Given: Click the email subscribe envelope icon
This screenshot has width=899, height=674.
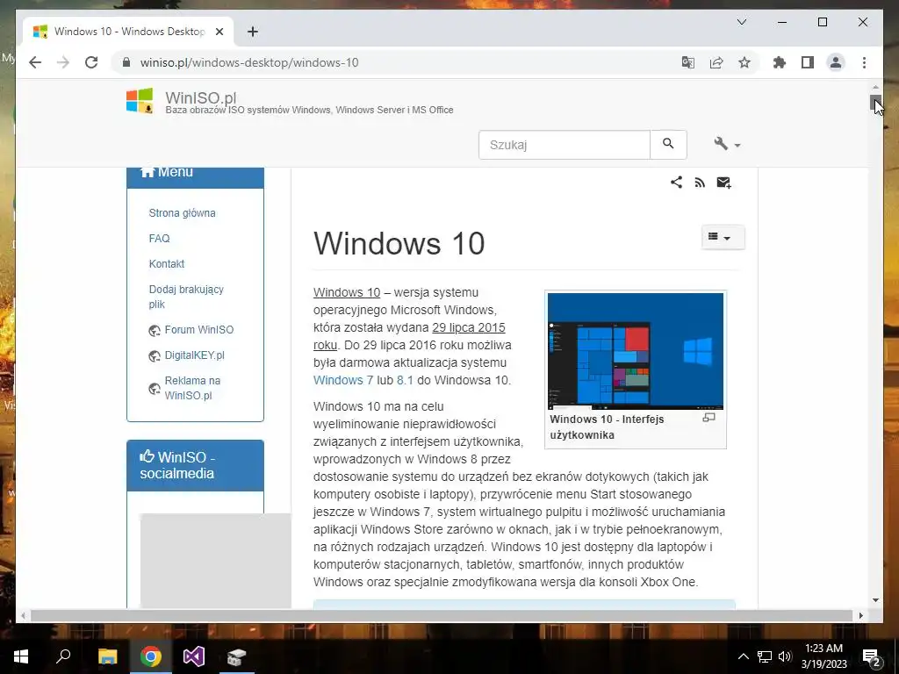Looking at the screenshot, I should tap(723, 183).
